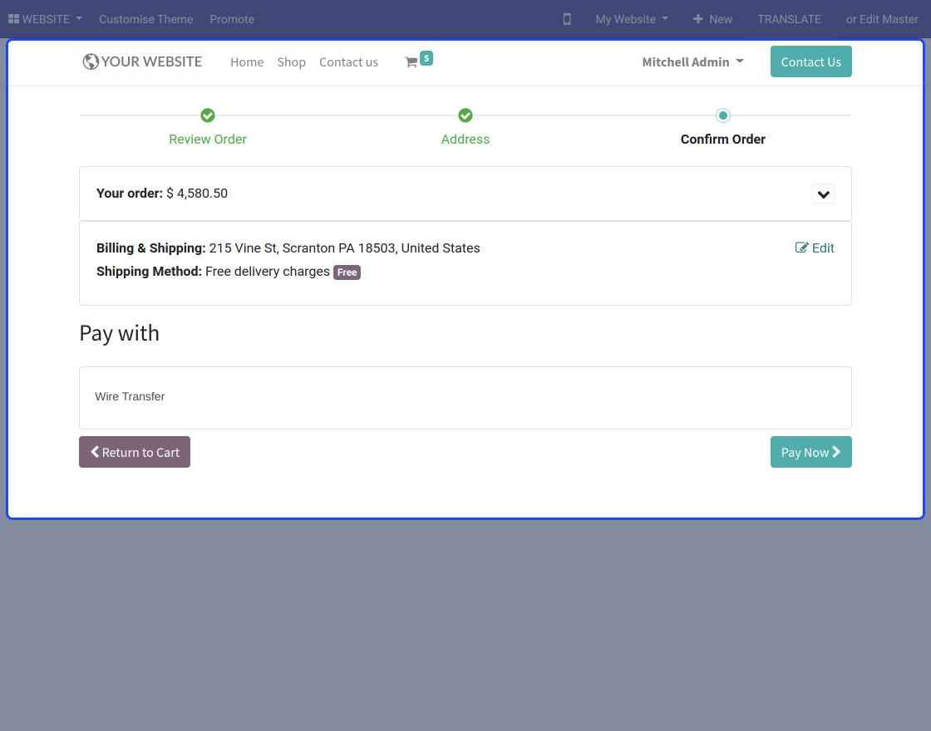Go back to the Address step
The image size is (931, 731).
coord(465,140)
